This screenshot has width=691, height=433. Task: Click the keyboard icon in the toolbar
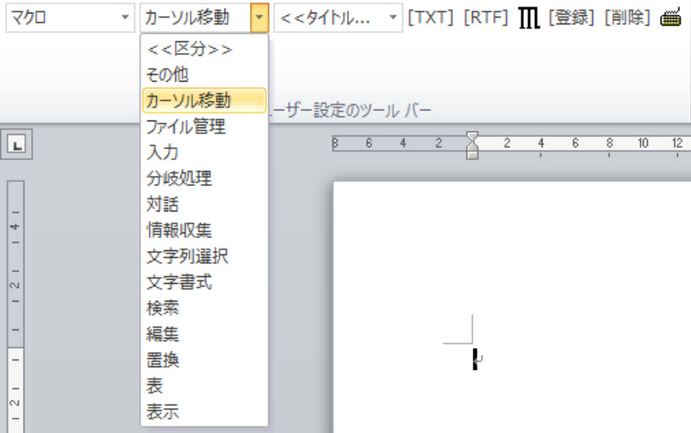tap(672, 17)
